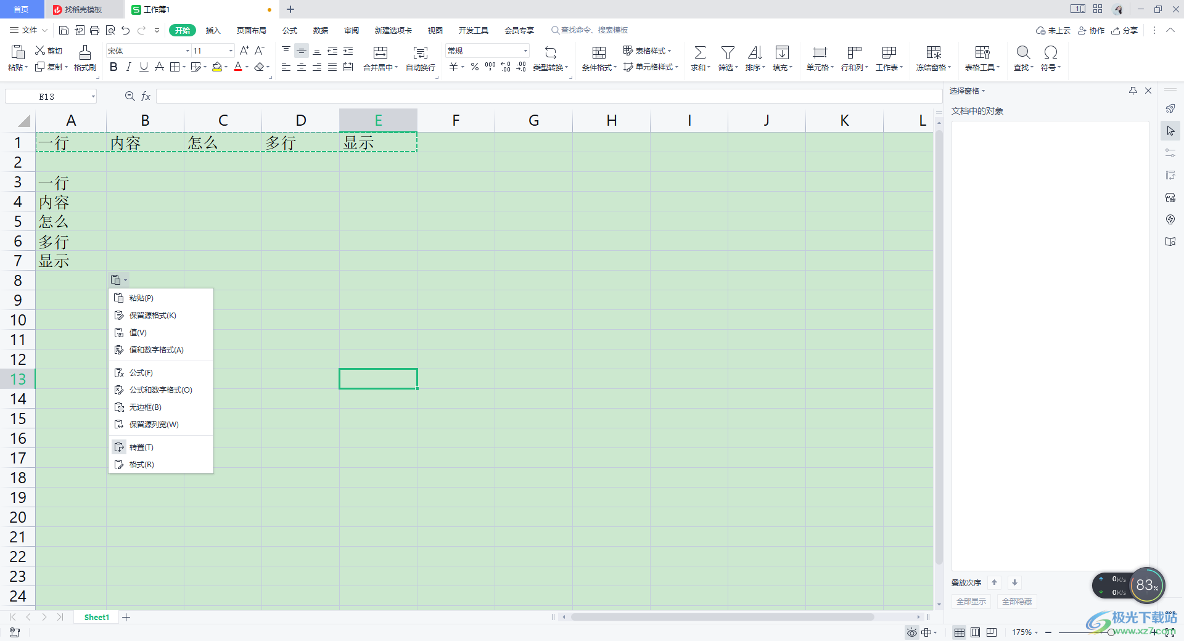Select the Sheet1 tab
This screenshot has height=641, width=1184.
pos(97,617)
